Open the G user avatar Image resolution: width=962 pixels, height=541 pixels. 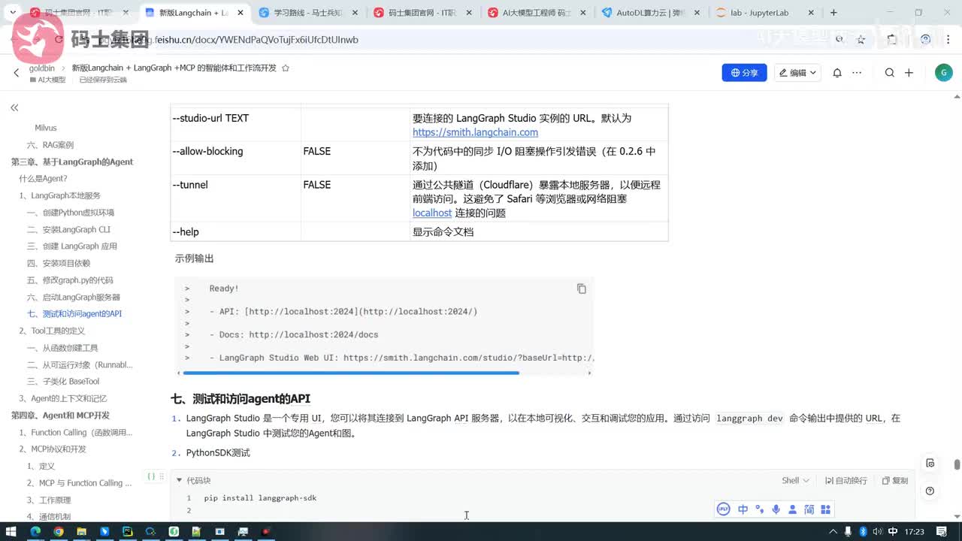(944, 72)
